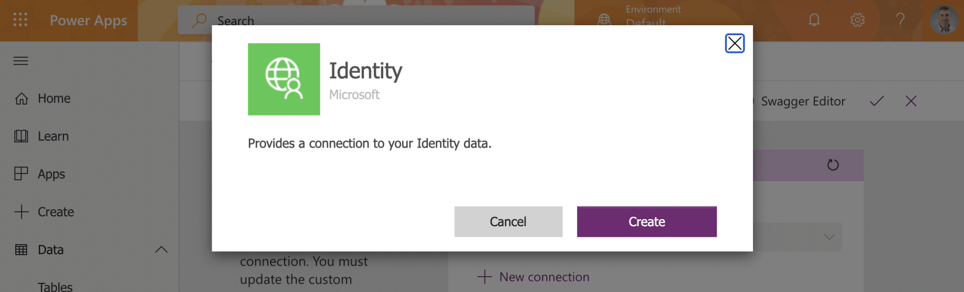Click the refresh connections icon

833,165
